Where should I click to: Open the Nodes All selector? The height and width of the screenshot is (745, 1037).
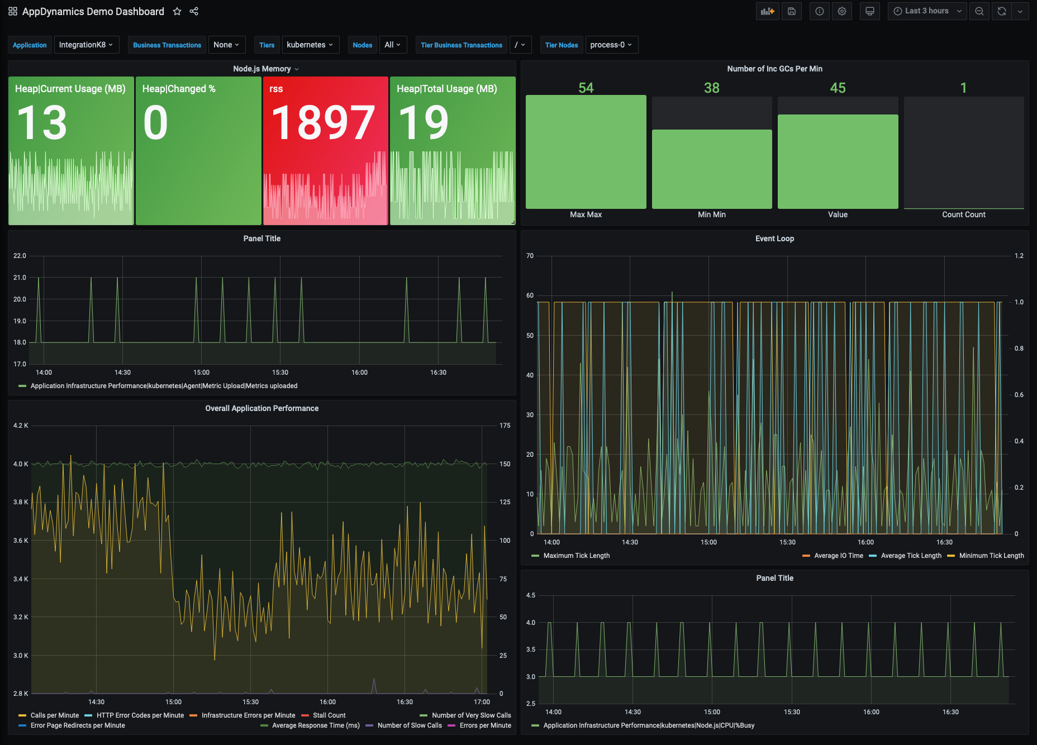(393, 45)
